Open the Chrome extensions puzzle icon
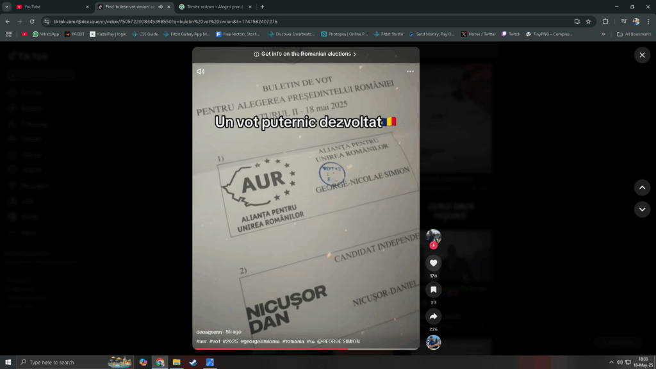656x369 pixels. point(605,21)
